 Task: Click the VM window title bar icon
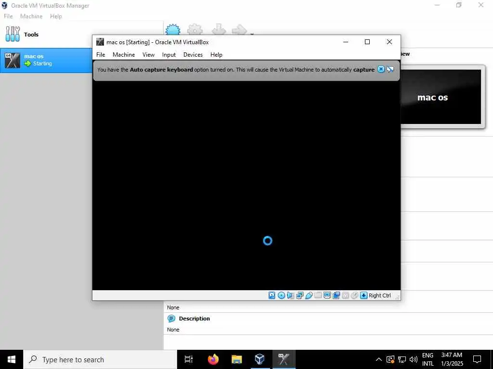click(x=100, y=42)
